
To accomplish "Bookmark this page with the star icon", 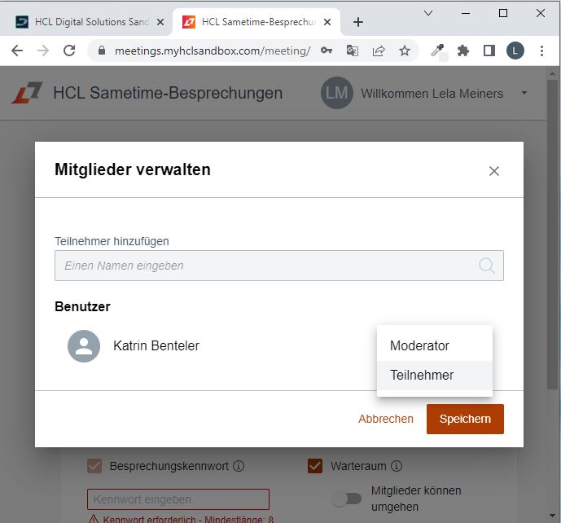I will pos(405,51).
